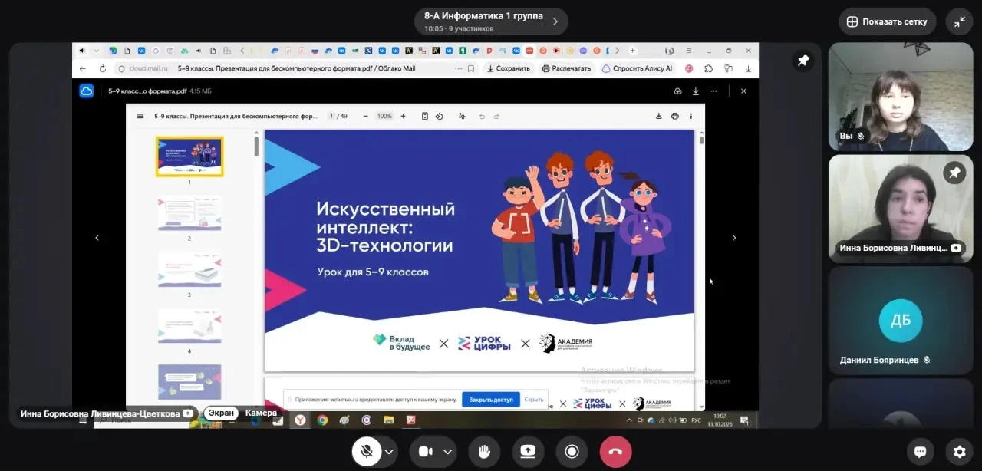The width and height of the screenshot is (982, 471).
Task: Open call settings gear
Action: (x=960, y=452)
